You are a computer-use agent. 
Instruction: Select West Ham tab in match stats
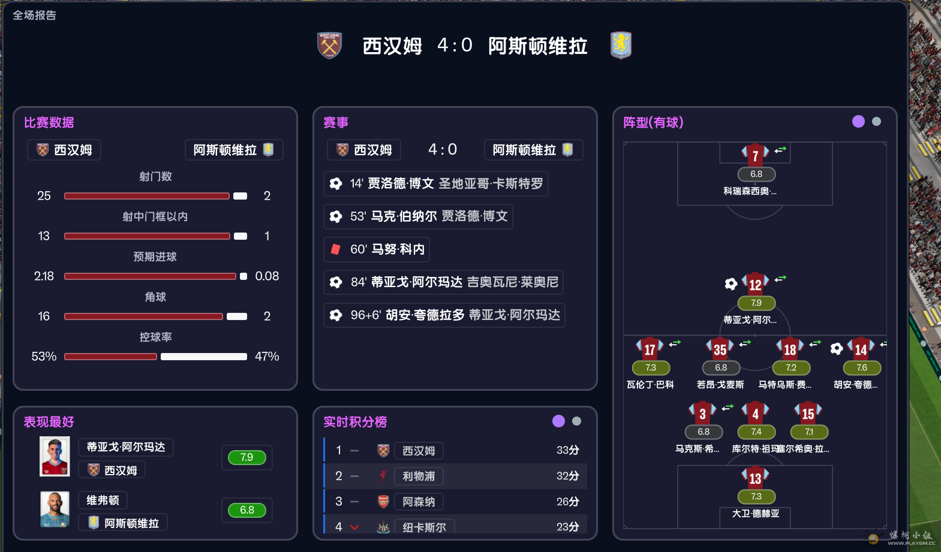tap(64, 150)
